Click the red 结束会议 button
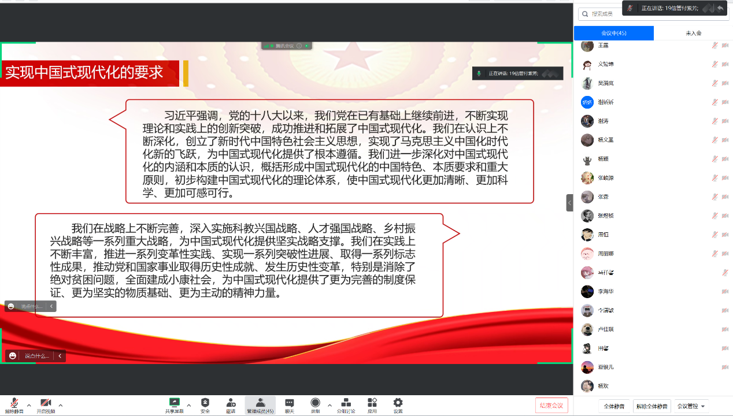 click(x=551, y=406)
